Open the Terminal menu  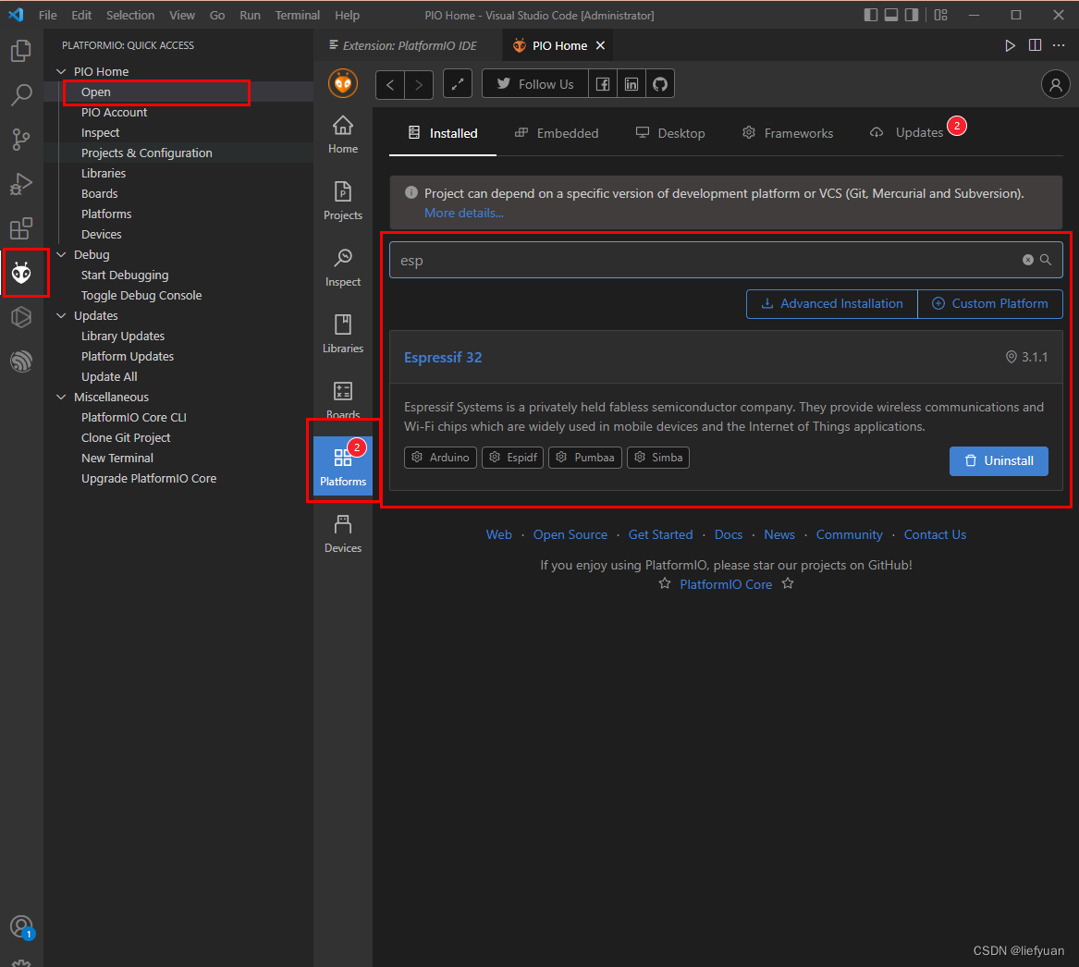[x=298, y=15]
